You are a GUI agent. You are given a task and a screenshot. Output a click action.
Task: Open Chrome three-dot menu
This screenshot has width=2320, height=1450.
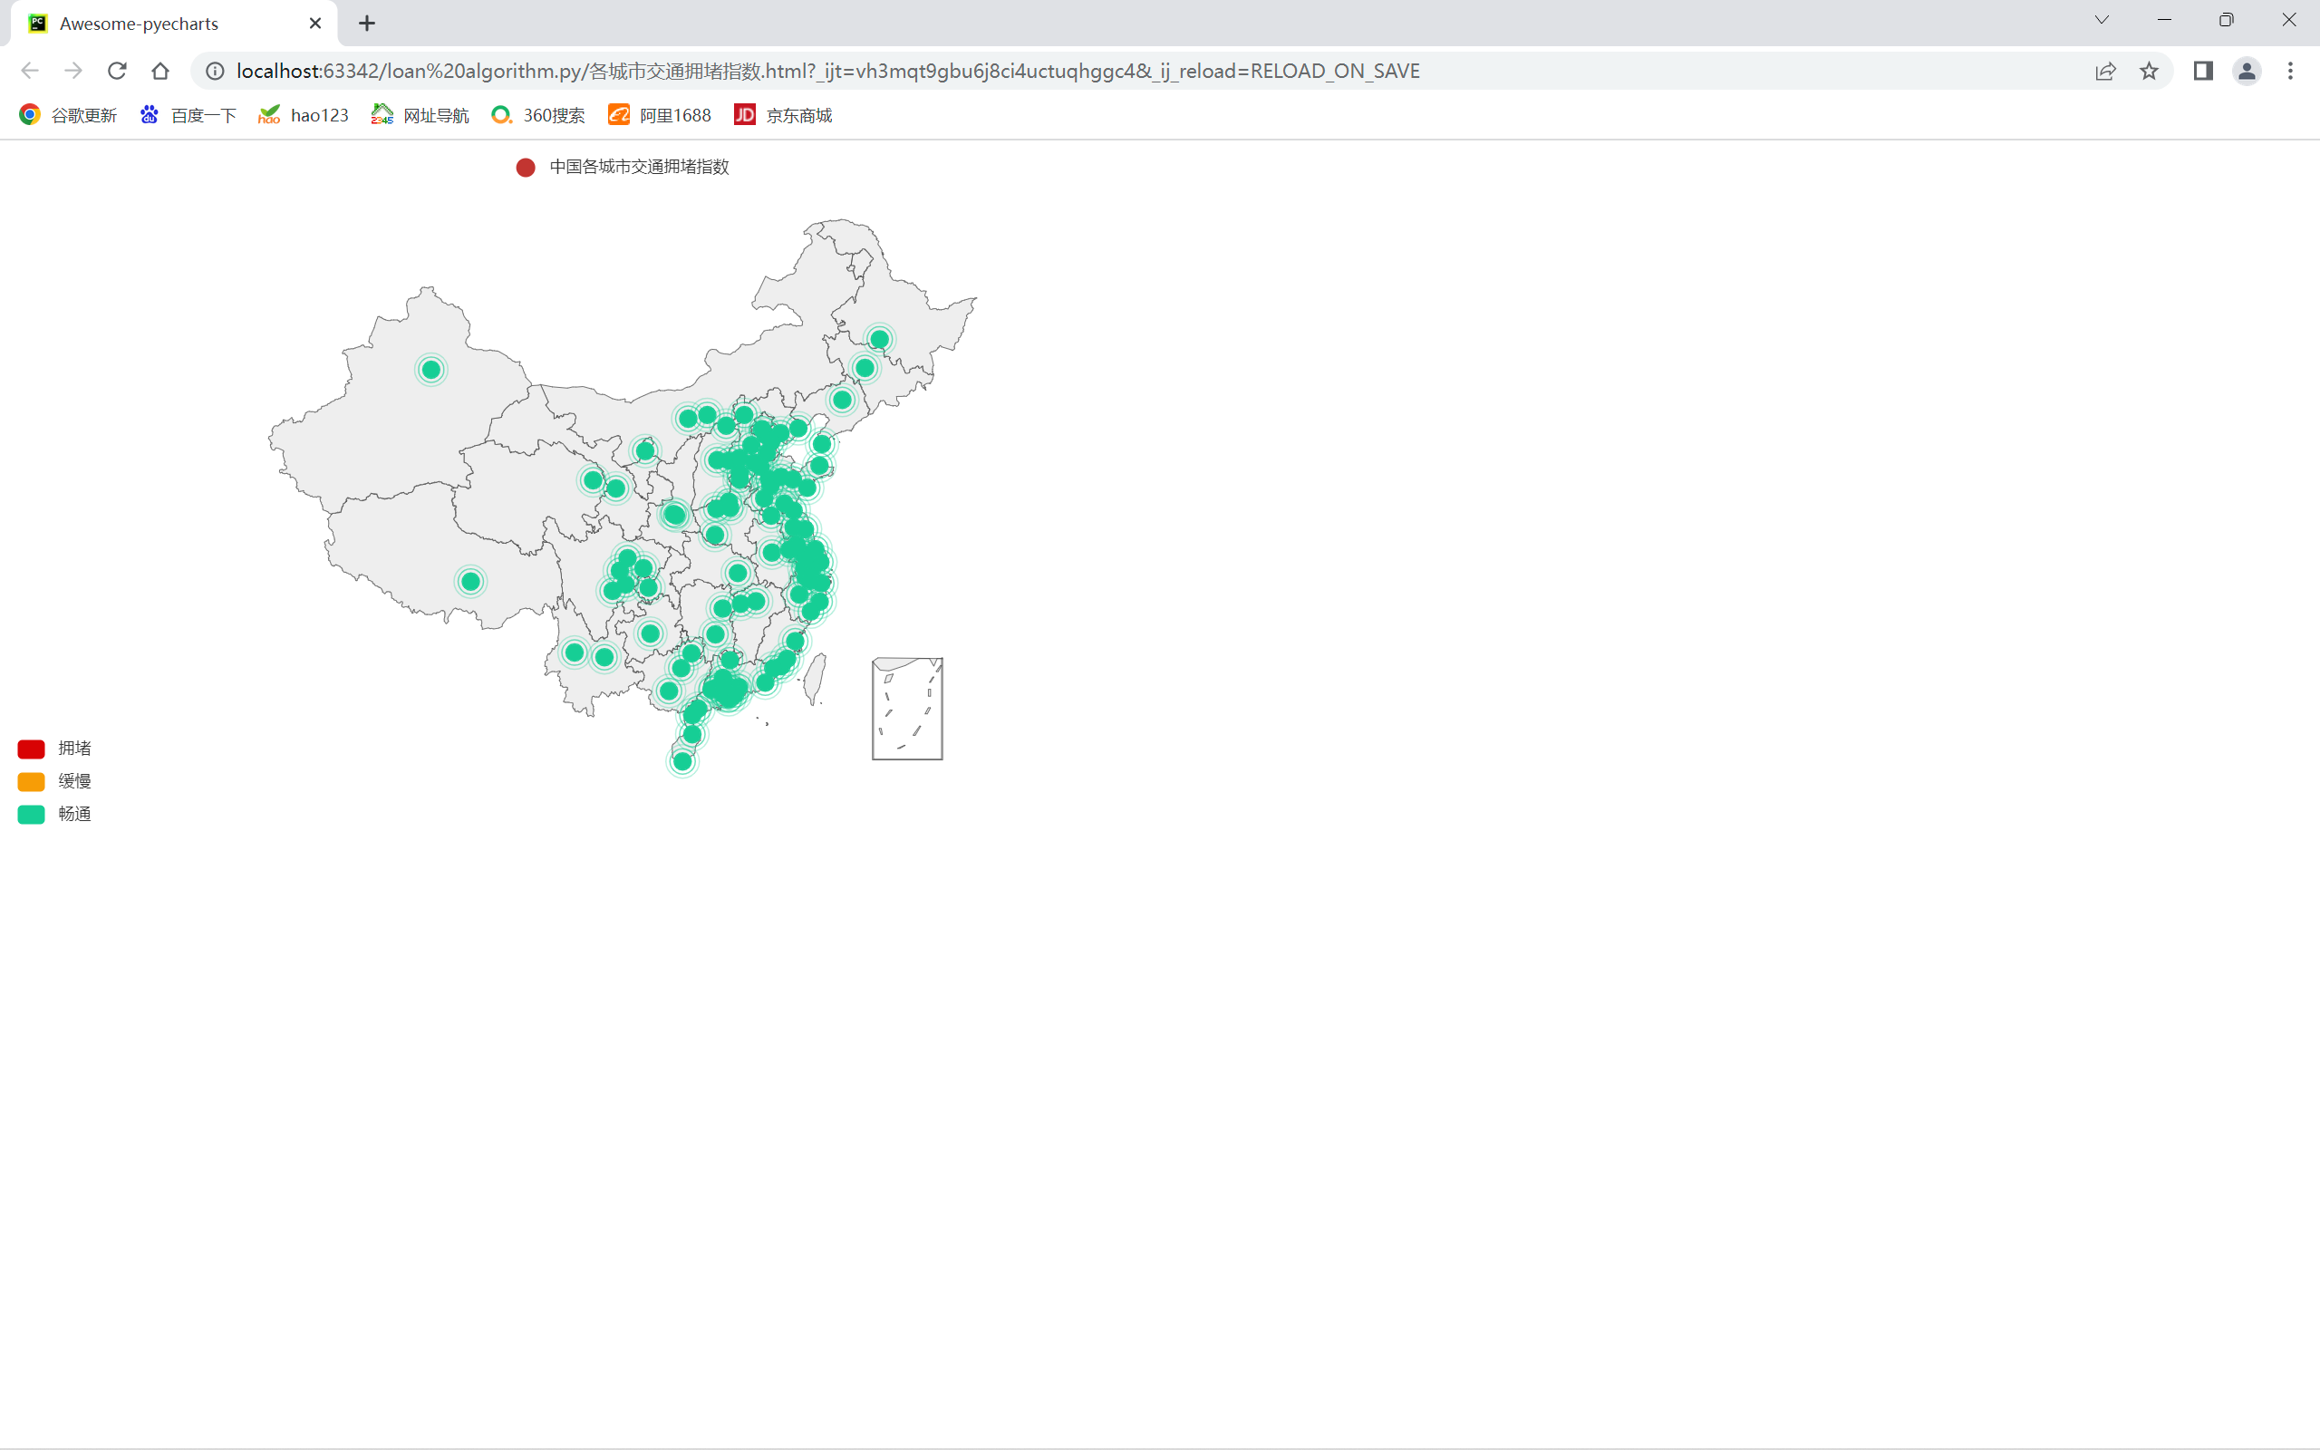[2290, 71]
